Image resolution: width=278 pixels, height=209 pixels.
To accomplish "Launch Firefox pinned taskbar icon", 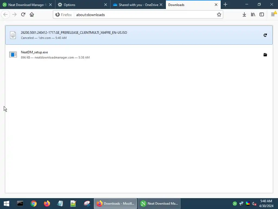I will pos(47,204).
